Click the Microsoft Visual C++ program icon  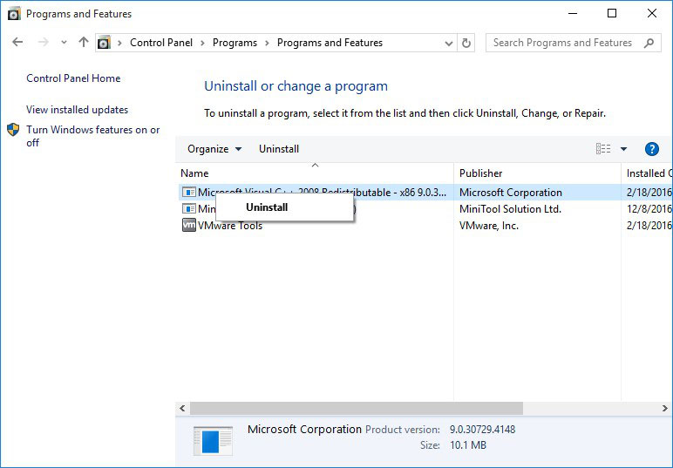(189, 193)
